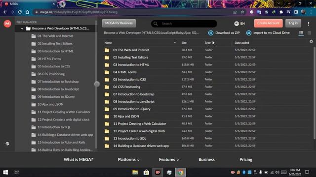Click folder icon of 11 Project Creating a Web Calculator row
Viewport: 316px width, 177px height.
(x=107, y=124)
